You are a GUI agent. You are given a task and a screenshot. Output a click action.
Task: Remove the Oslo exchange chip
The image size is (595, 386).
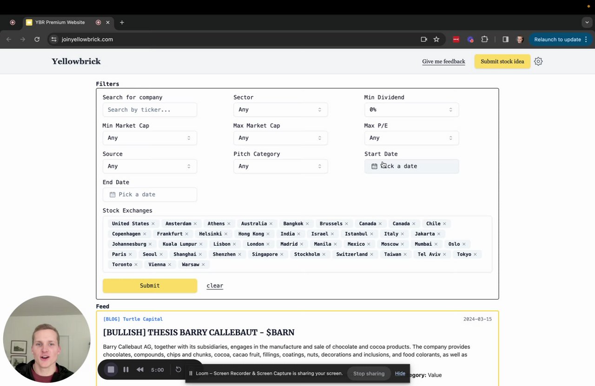coord(464,244)
